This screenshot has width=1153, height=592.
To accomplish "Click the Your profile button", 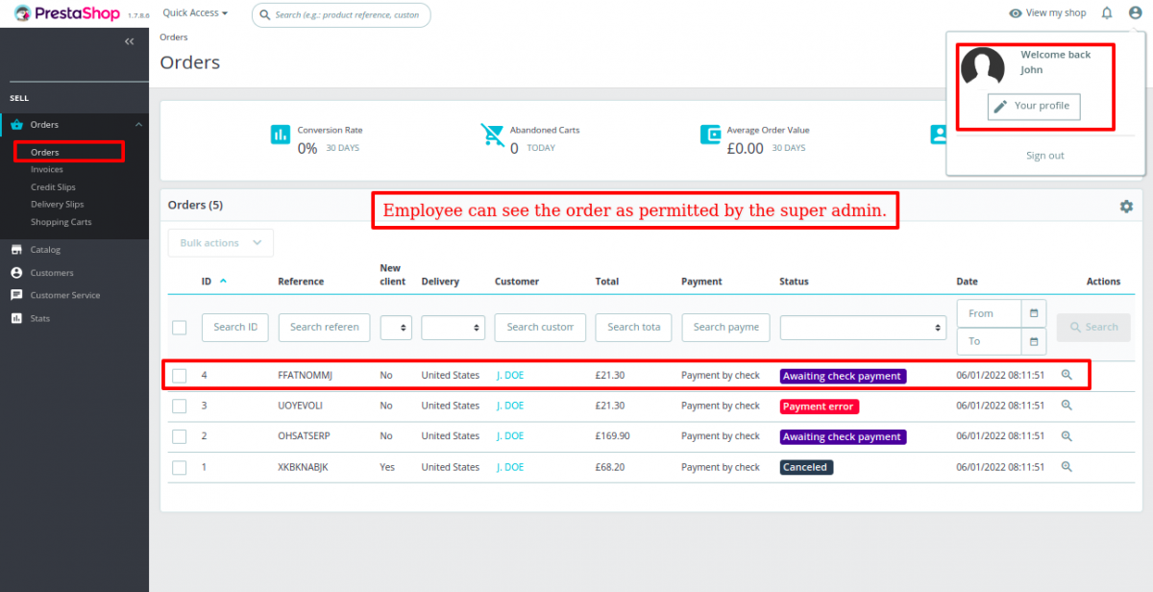I will [1034, 107].
